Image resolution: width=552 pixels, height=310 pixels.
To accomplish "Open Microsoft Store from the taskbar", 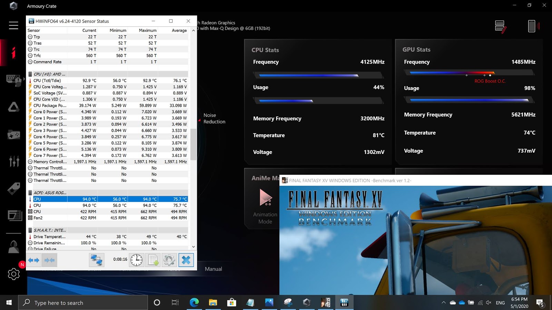I will 231,302.
